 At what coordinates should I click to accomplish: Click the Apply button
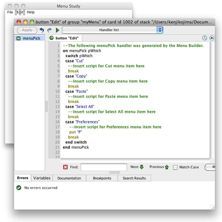pyautogui.click(x=27, y=30)
